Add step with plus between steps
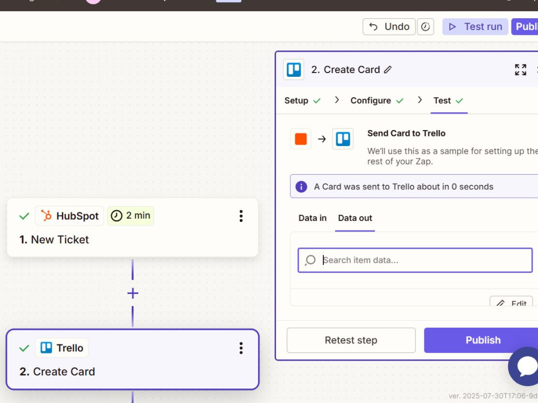538x403 pixels. [133, 293]
